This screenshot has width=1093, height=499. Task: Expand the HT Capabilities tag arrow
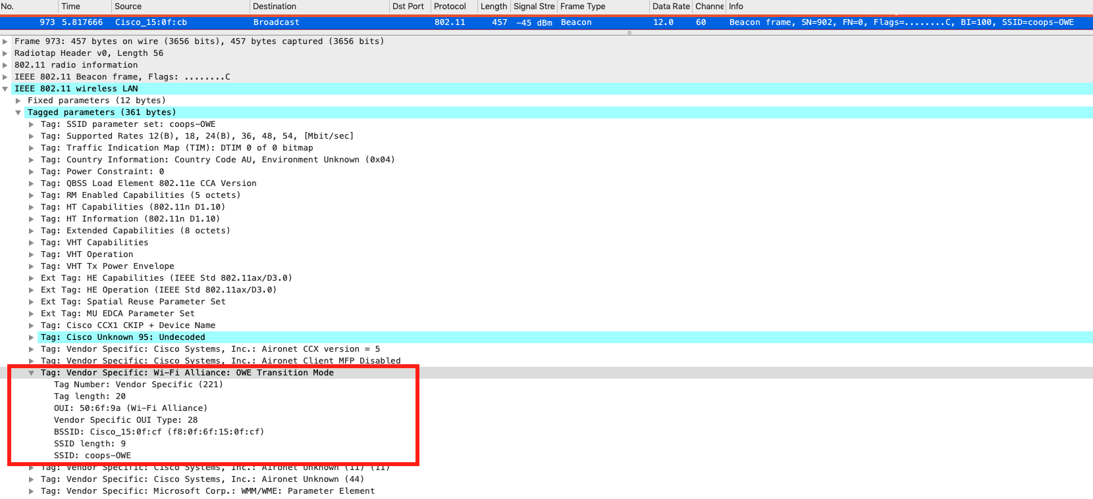31,207
